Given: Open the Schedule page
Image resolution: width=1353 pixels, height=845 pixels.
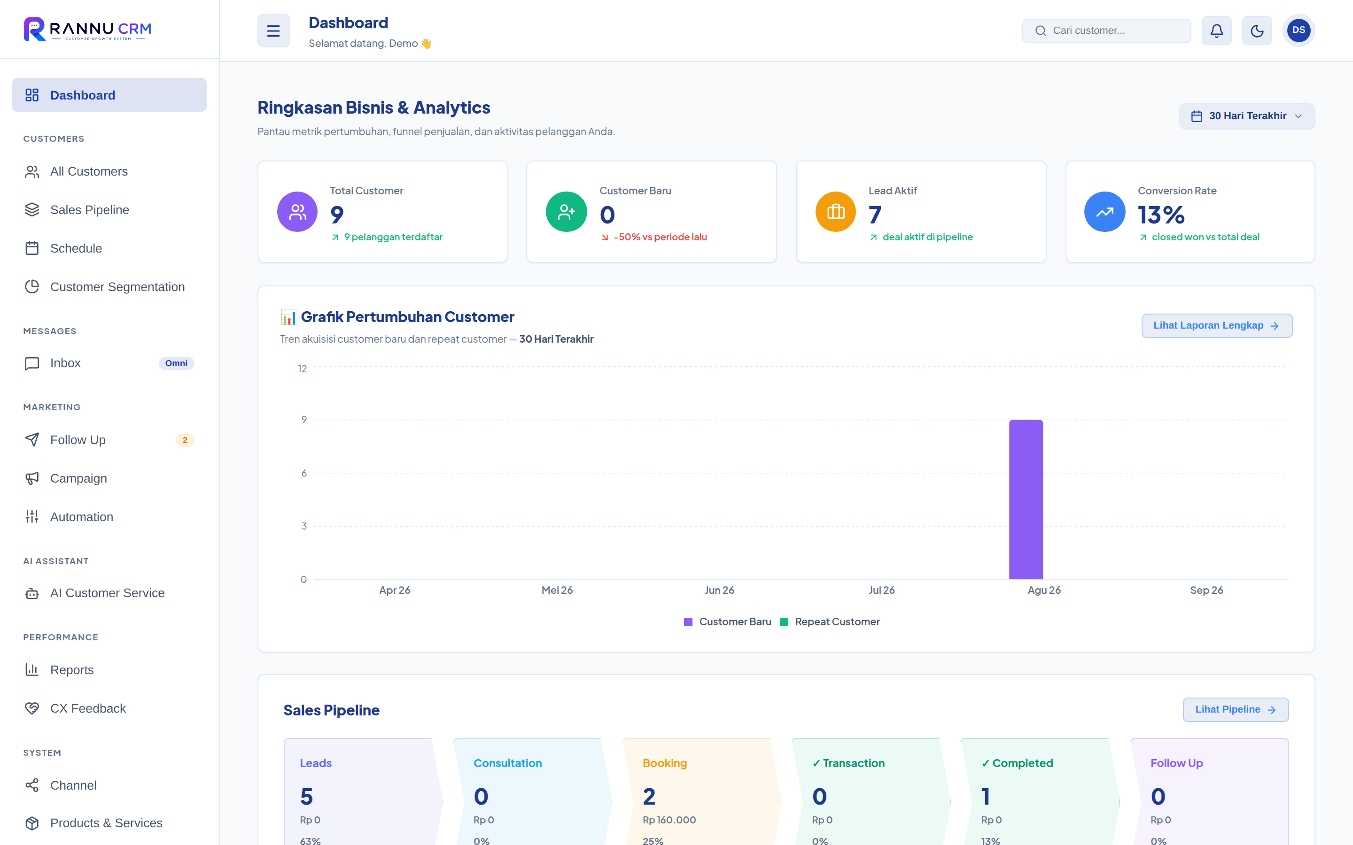Looking at the screenshot, I should [x=109, y=249].
